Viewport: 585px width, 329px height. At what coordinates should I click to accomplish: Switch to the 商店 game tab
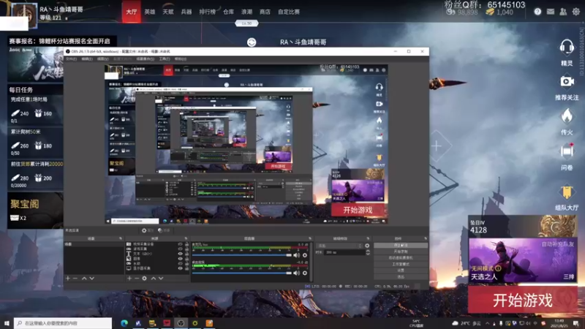(265, 12)
